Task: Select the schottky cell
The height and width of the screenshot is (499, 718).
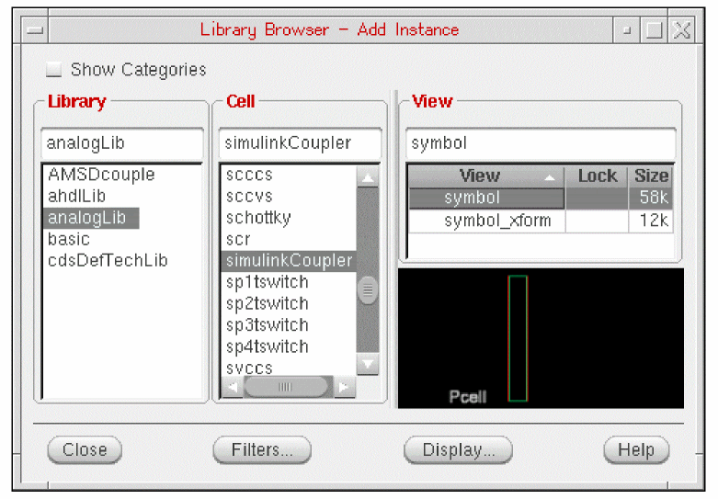Action: pyautogui.click(x=258, y=218)
